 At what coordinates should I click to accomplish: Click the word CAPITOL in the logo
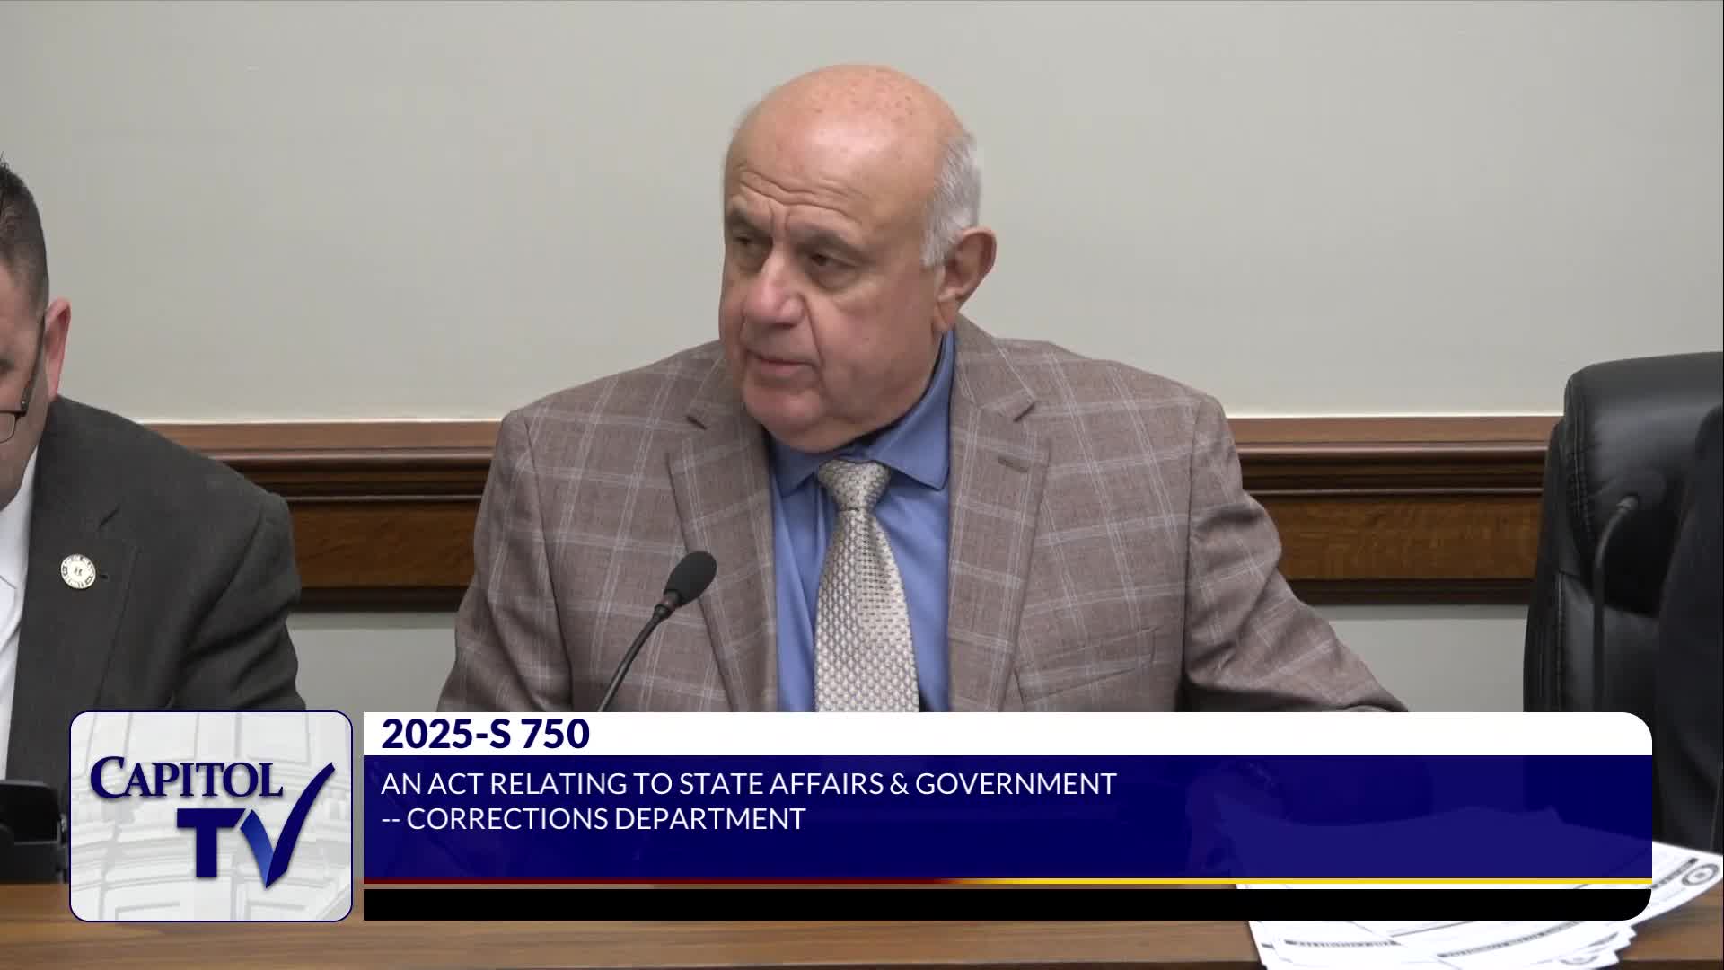coord(186,778)
